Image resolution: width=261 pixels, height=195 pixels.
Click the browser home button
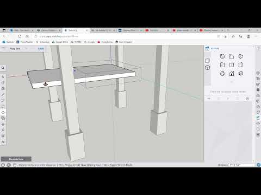(27, 36)
